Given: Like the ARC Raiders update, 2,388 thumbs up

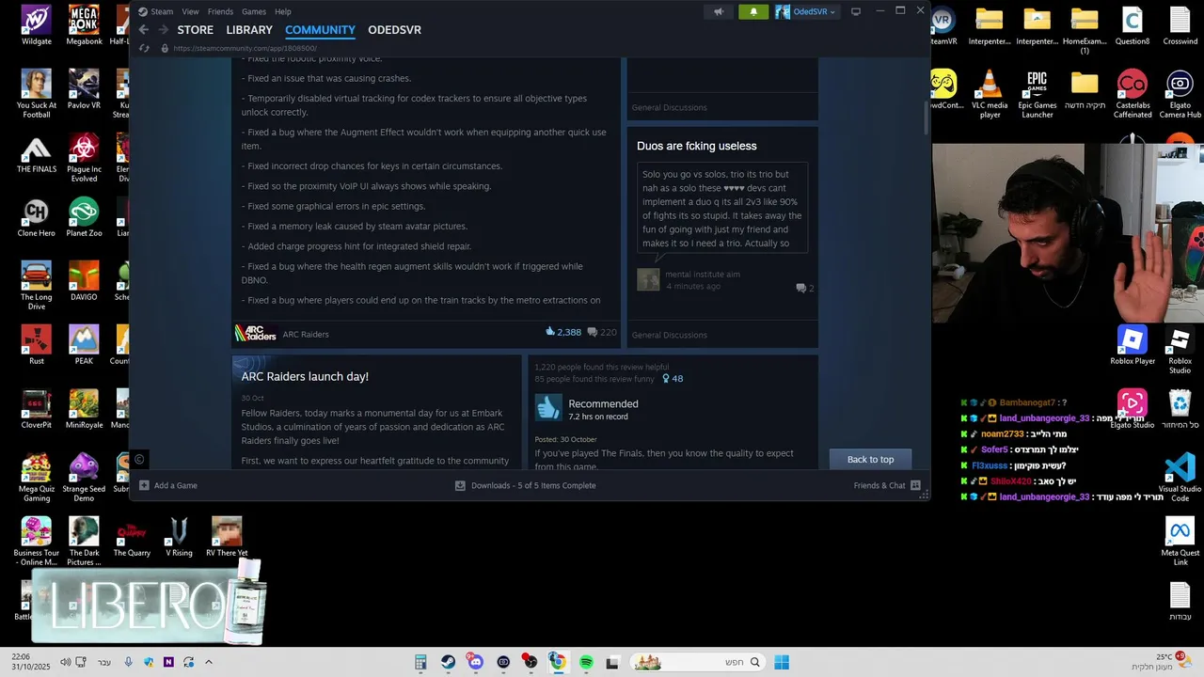Looking at the screenshot, I should (563, 332).
